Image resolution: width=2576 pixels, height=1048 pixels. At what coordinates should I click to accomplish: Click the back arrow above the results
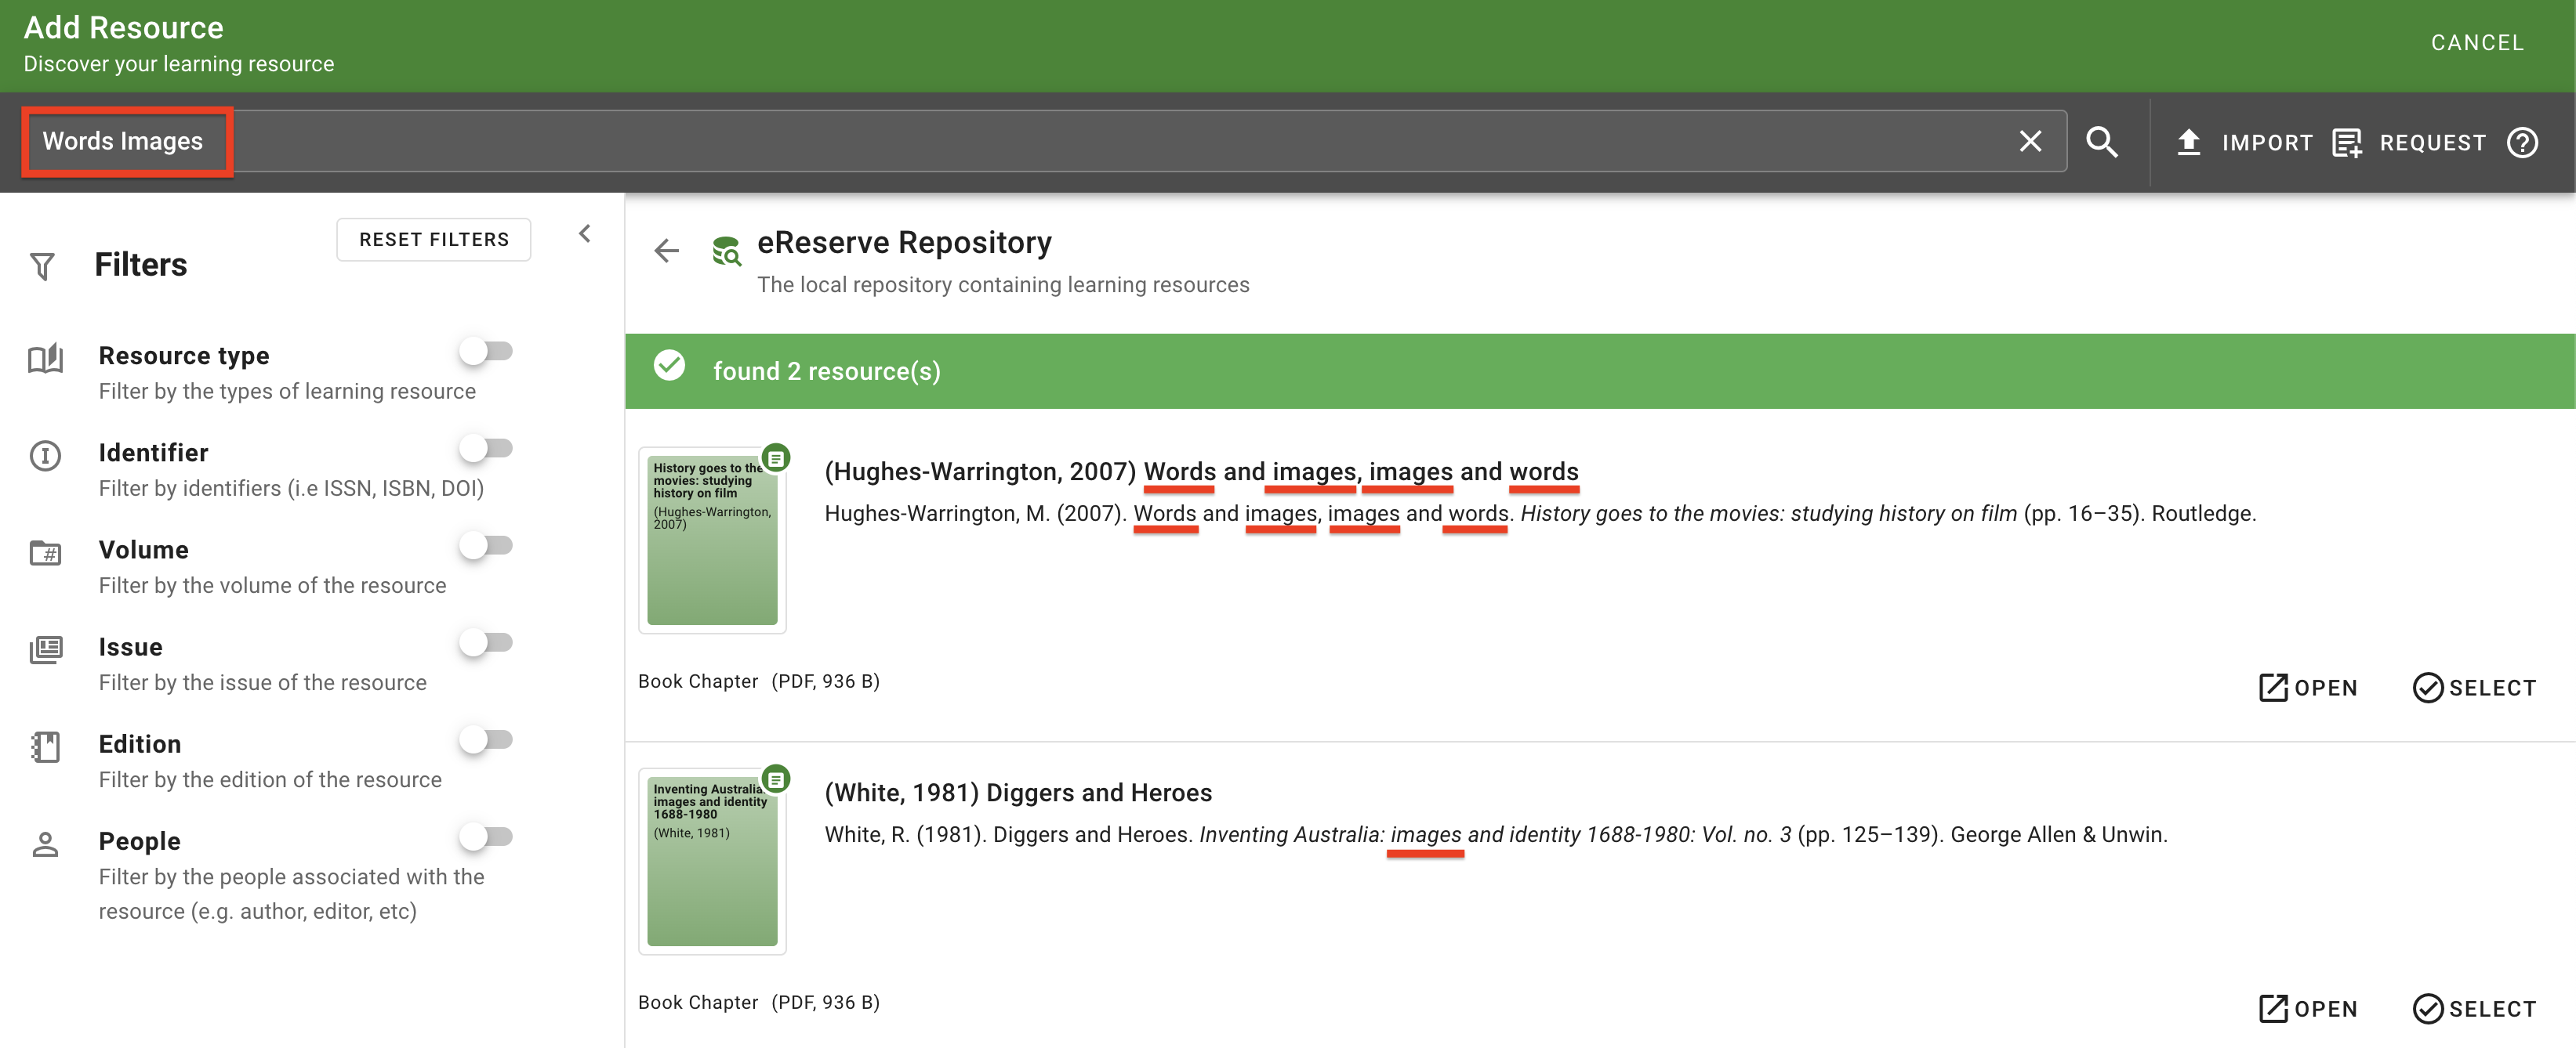click(x=666, y=251)
